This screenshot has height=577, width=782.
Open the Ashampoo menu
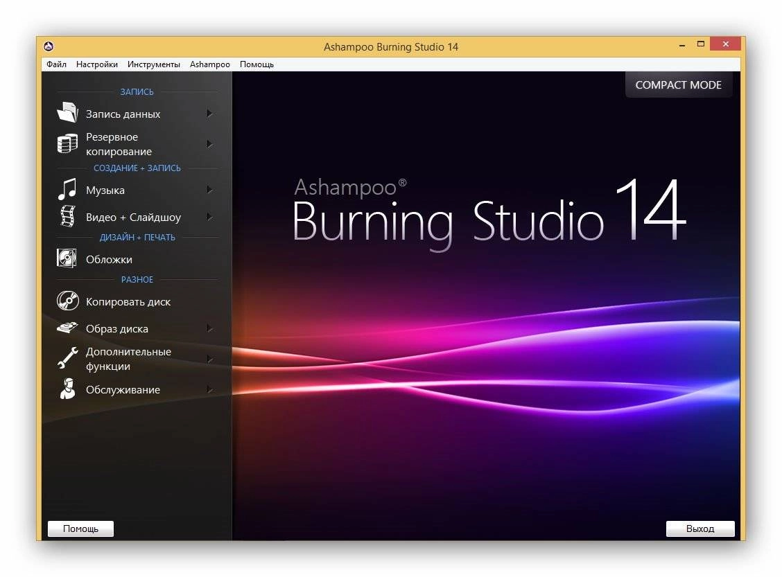tap(209, 64)
